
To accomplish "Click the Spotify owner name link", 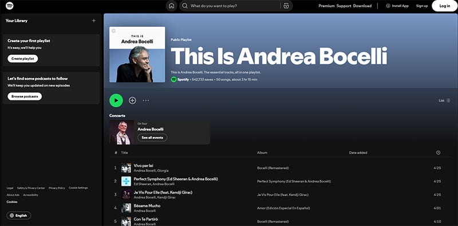I will tap(183, 79).
